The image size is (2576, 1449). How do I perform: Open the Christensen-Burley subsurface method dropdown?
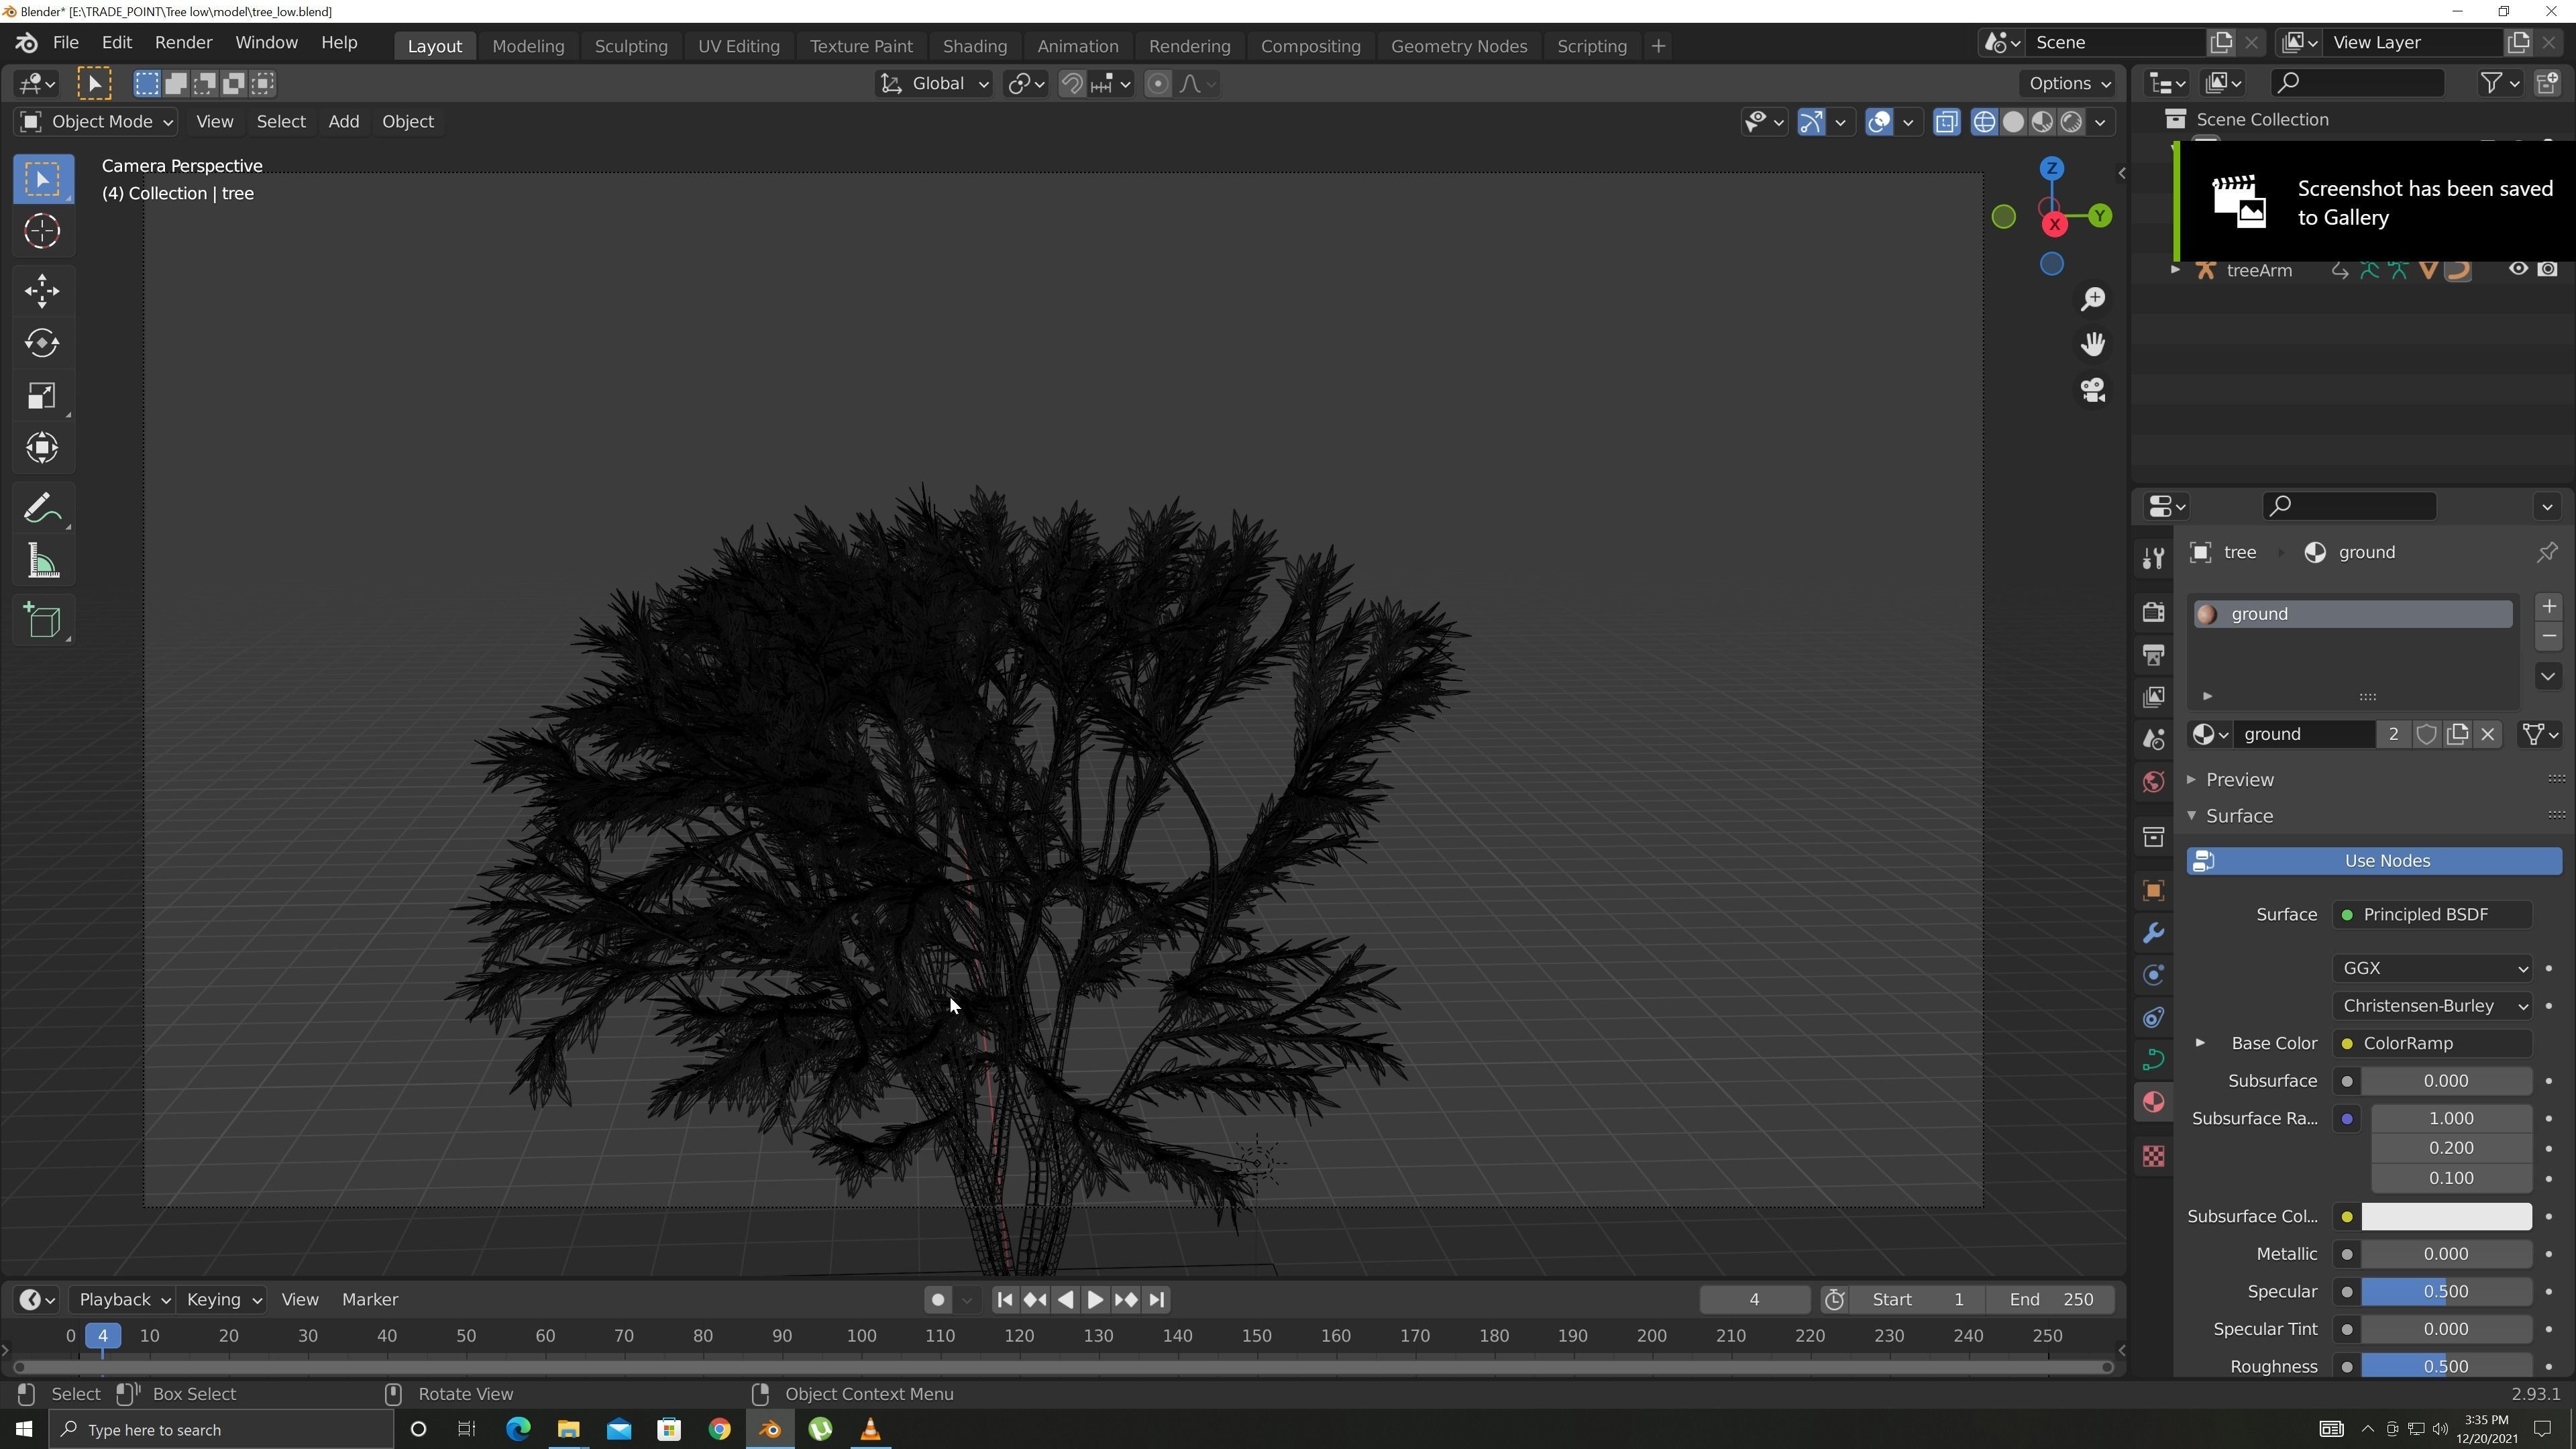tap(2432, 1006)
